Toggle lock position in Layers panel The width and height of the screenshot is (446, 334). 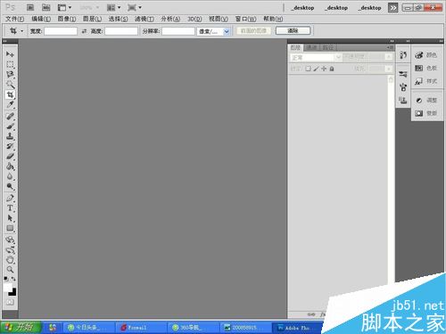(x=324, y=69)
